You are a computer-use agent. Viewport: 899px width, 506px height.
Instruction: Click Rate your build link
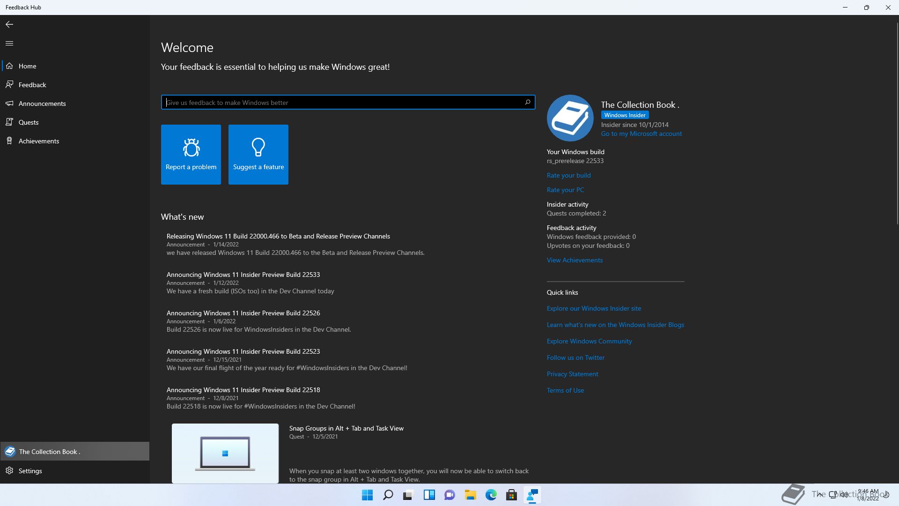tap(569, 175)
